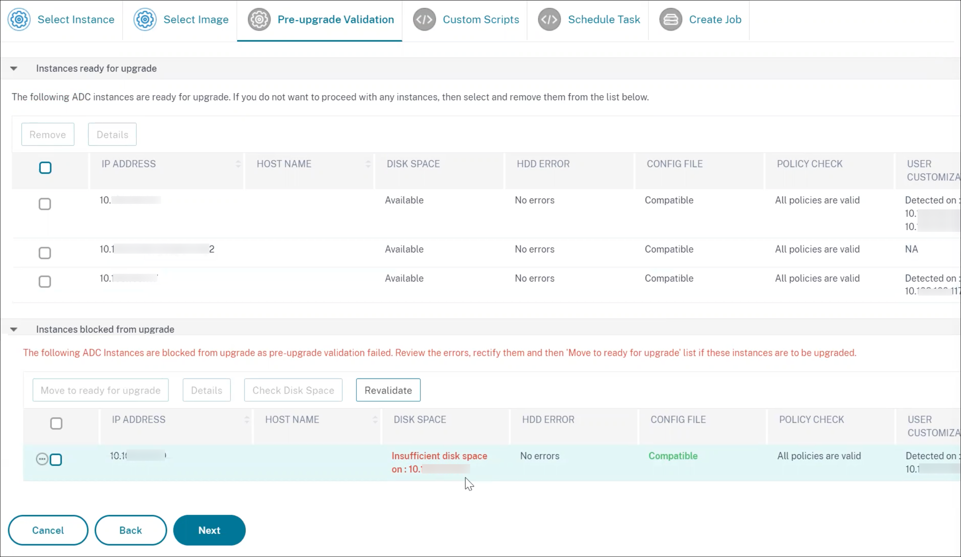Collapse the Instances blocked from upgrade section
Screen dimensions: 961x557
pos(14,329)
